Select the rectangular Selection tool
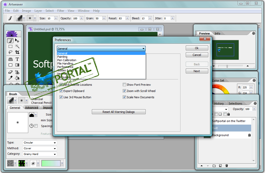The height and width of the screenshot is (173, 265). tap(10, 47)
